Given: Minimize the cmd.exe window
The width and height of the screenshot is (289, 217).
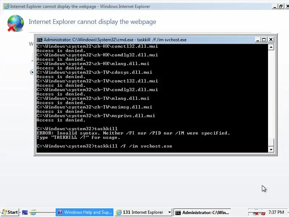Looking at the screenshot, I should pyautogui.click(x=258, y=39).
